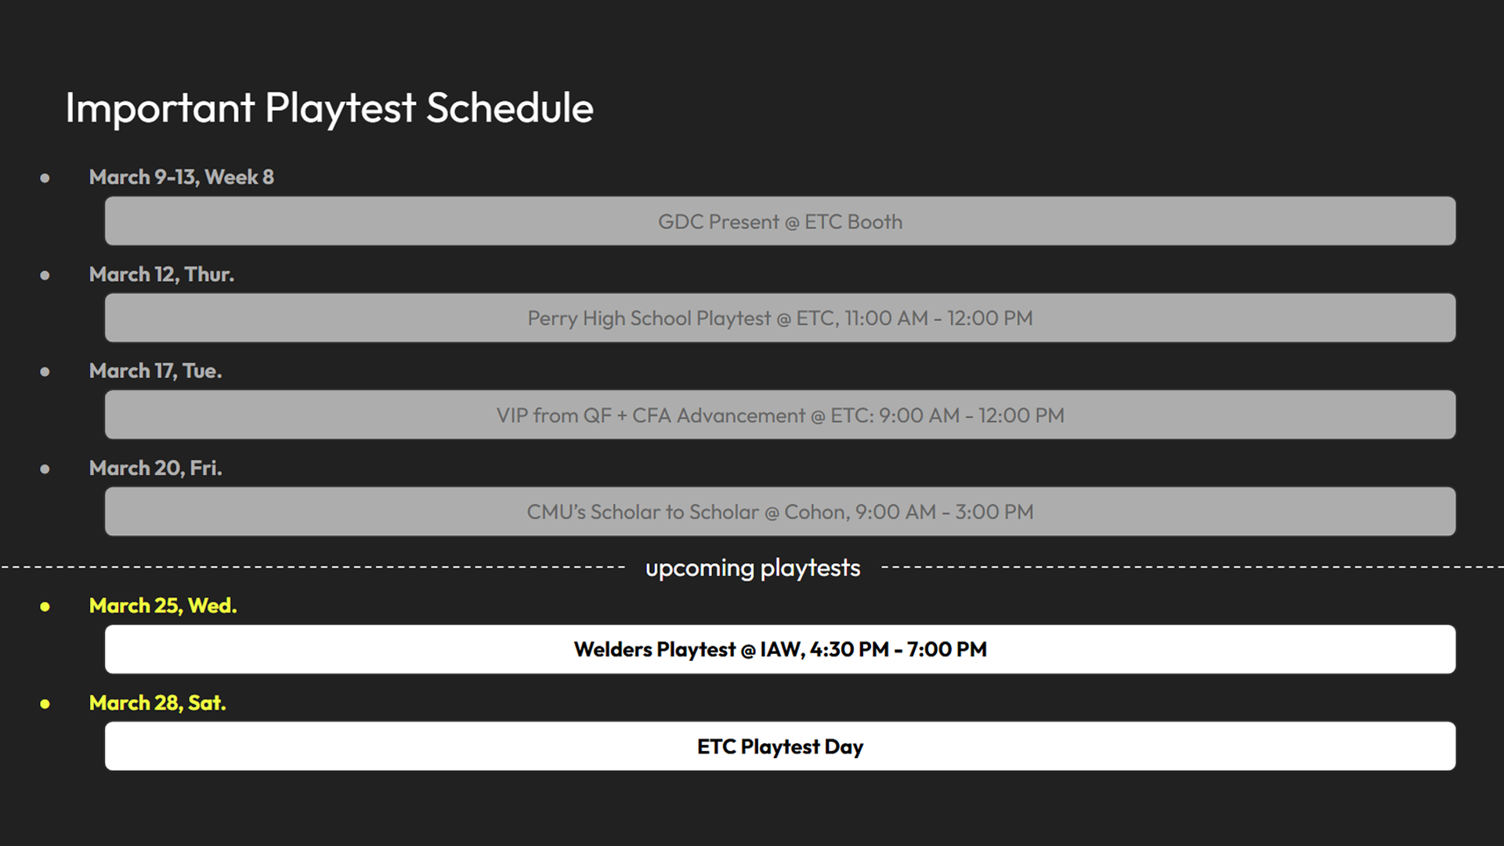Click the bullet beside March 17, Tue.

click(45, 372)
